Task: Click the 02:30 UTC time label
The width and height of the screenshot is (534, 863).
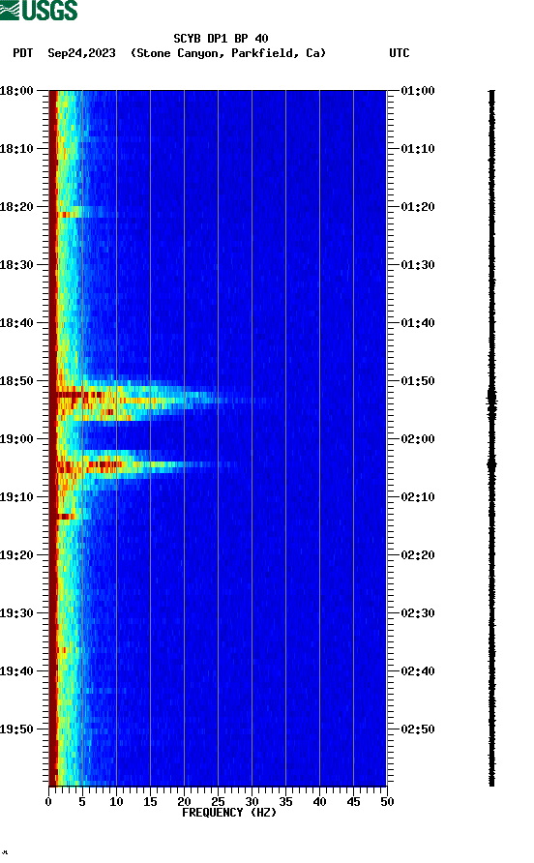Action: pos(418,613)
